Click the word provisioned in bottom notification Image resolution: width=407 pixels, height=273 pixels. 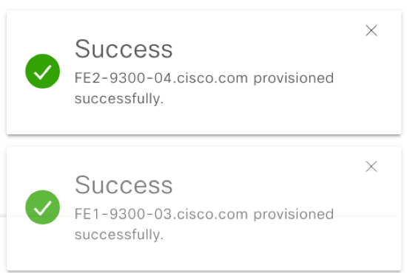point(294,215)
